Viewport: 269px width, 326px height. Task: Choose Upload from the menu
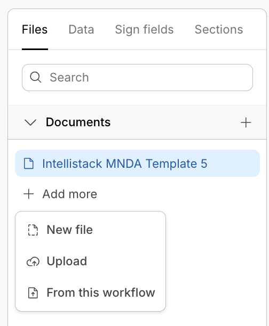[90, 261]
